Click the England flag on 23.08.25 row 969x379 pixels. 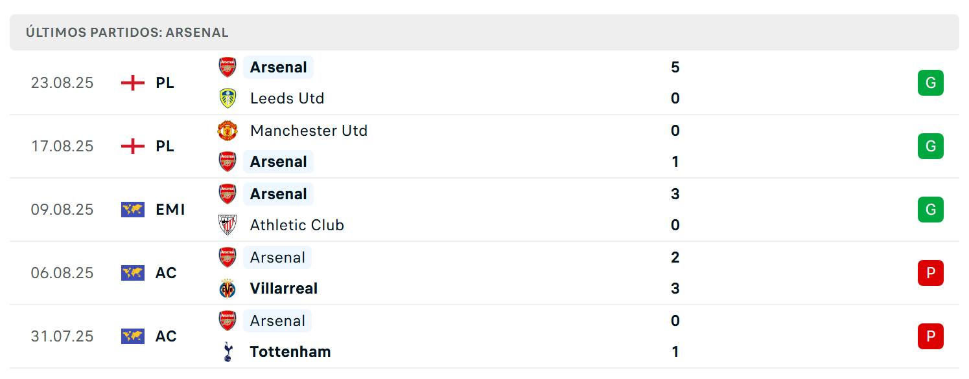(133, 83)
